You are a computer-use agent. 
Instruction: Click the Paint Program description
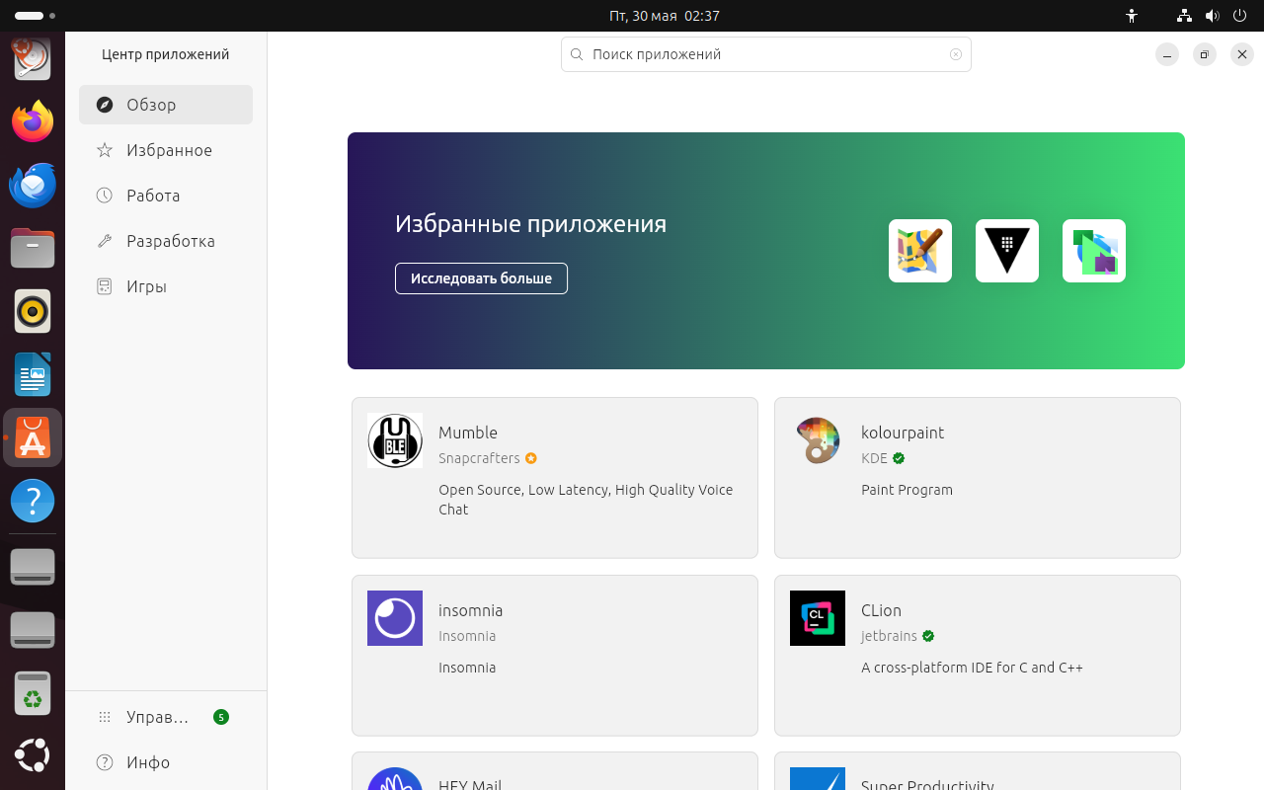907,490
